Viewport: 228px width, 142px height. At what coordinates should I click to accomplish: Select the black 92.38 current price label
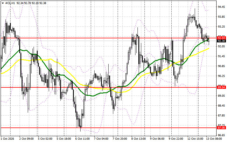(221, 41)
